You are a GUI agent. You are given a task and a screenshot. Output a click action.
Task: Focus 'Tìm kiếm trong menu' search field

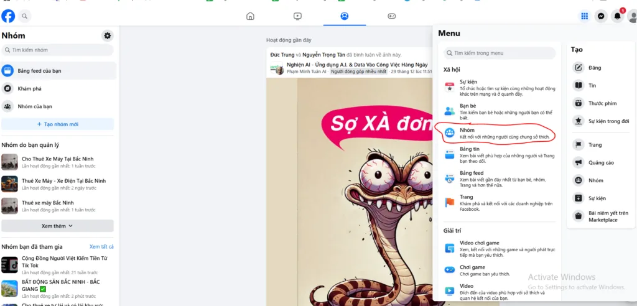click(x=500, y=53)
